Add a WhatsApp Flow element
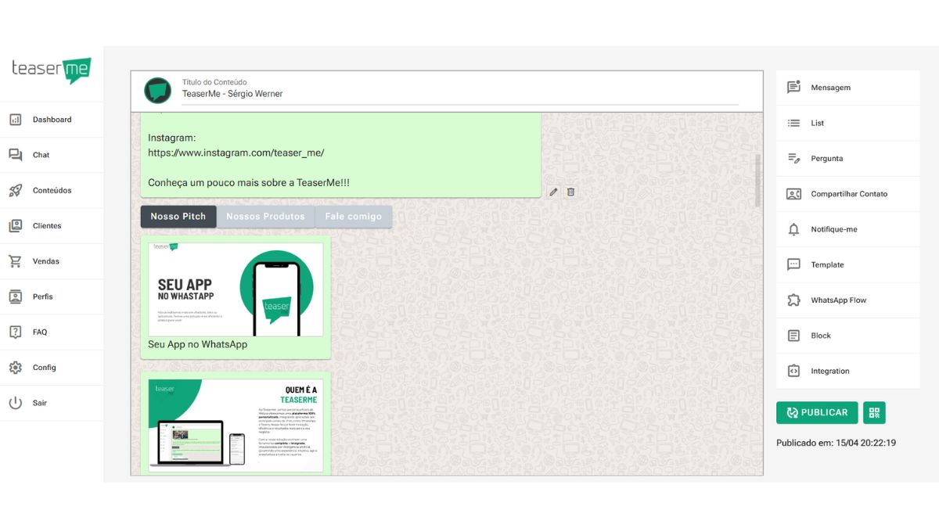 pos(848,300)
